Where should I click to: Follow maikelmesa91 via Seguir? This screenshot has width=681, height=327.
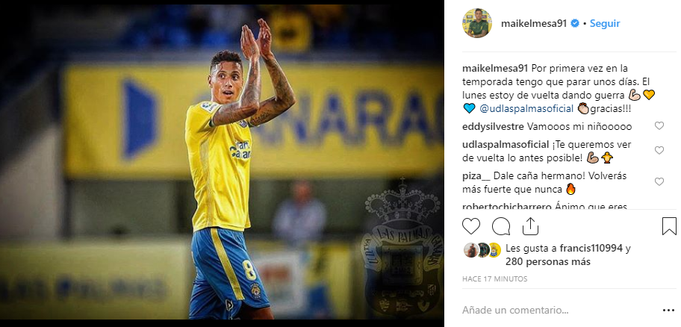(x=605, y=23)
